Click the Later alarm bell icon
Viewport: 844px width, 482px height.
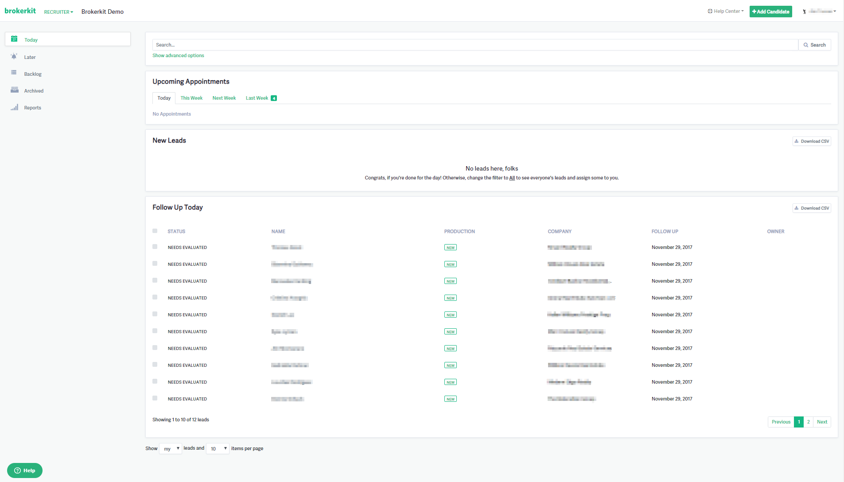click(14, 56)
